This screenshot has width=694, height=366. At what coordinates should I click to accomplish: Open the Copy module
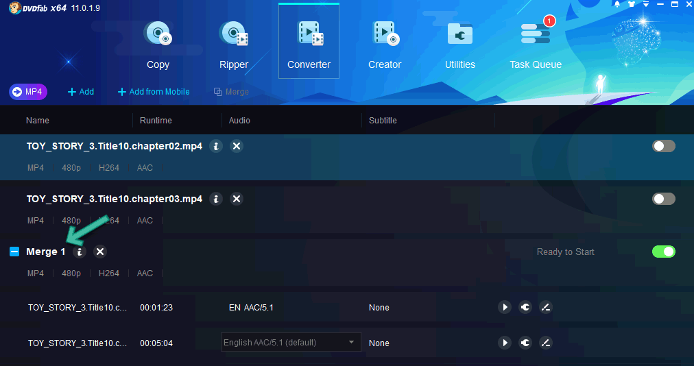(158, 45)
